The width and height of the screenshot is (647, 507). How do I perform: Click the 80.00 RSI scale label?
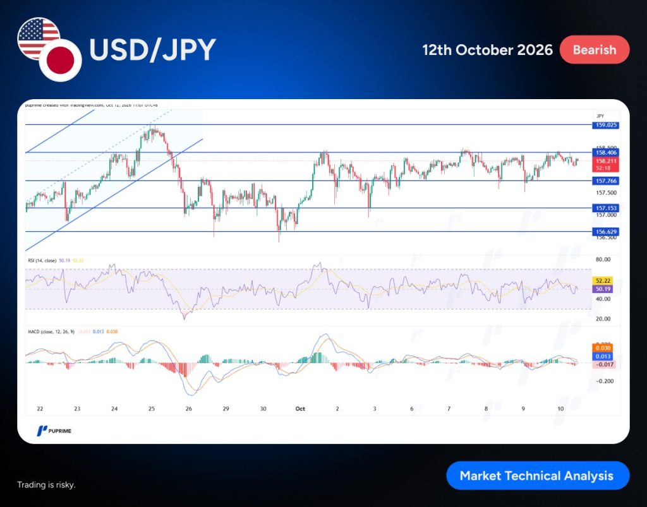click(x=603, y=259)
